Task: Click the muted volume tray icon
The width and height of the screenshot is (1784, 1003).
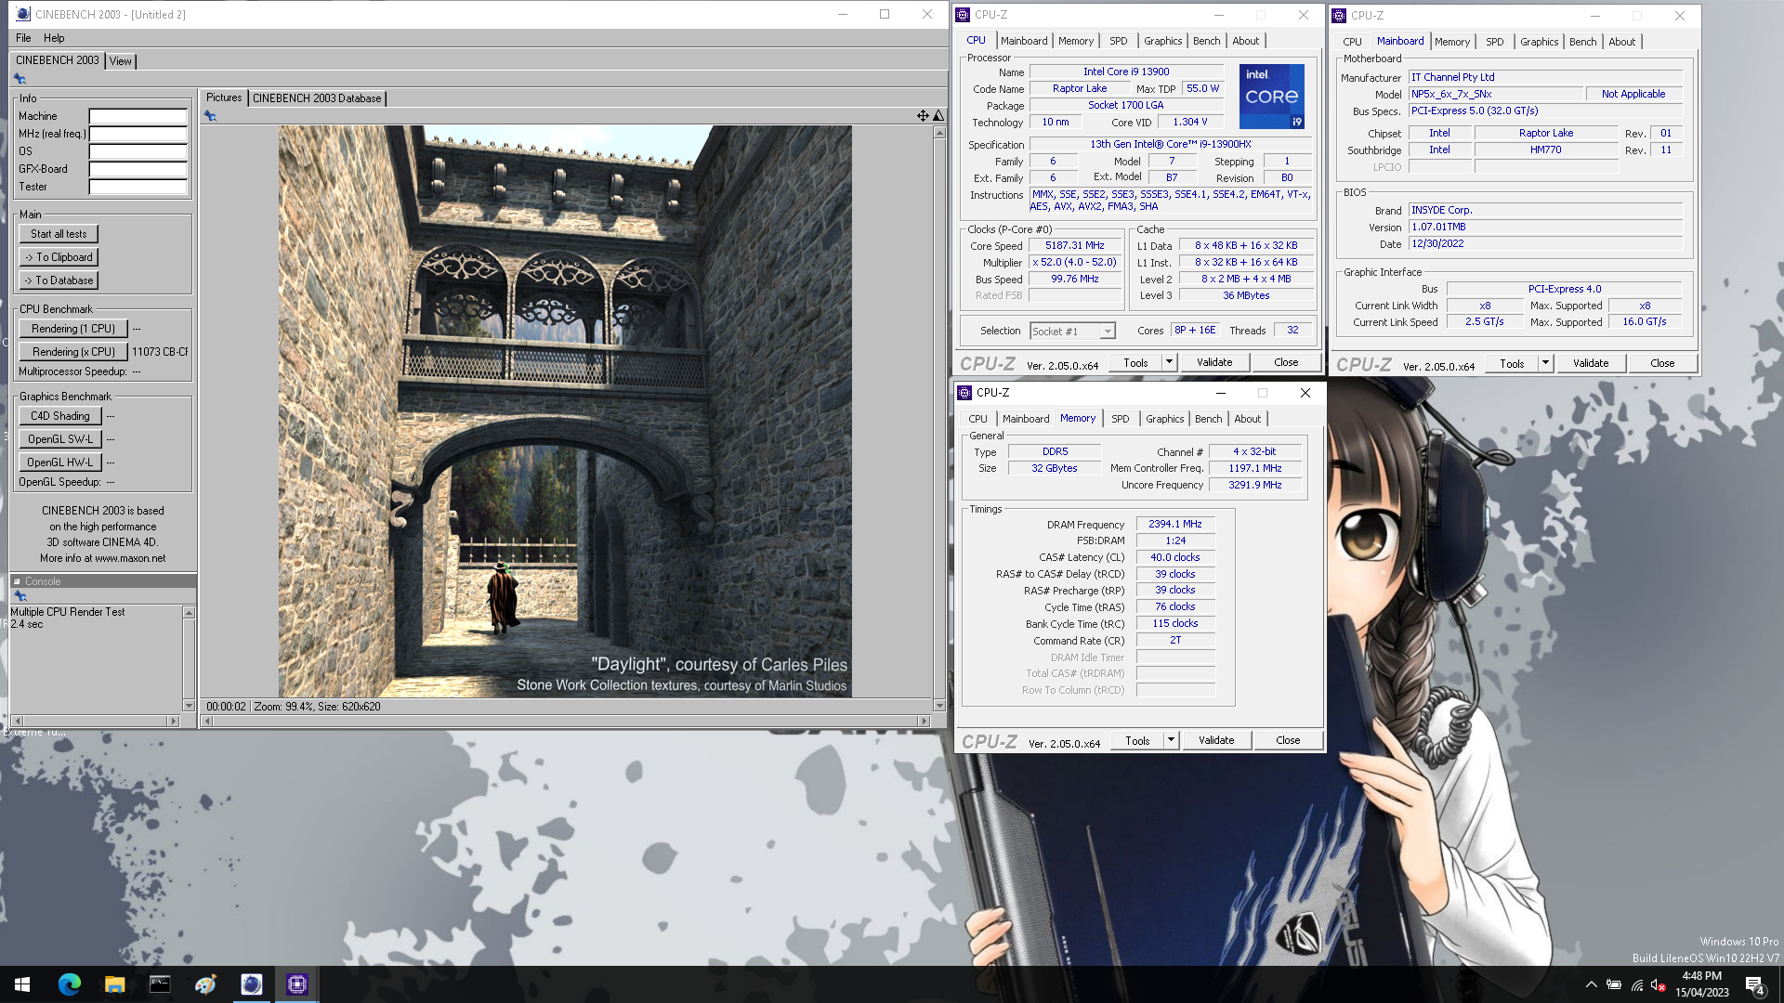Action: (1659, 984)
